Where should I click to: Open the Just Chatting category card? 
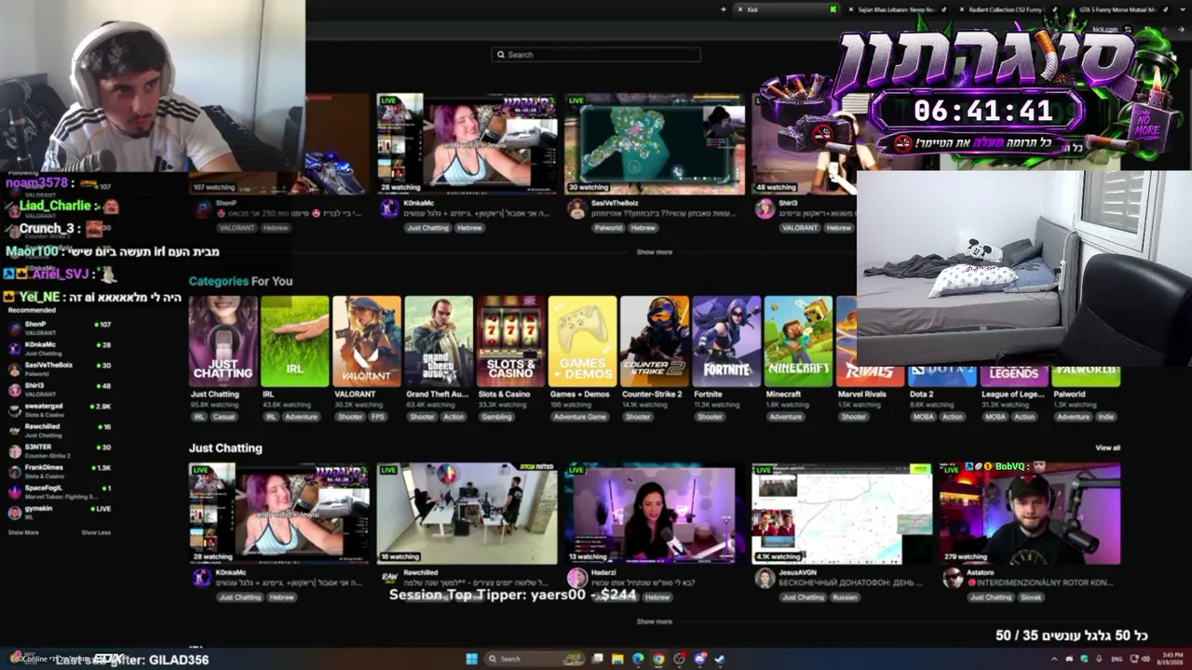coord(223,342)
